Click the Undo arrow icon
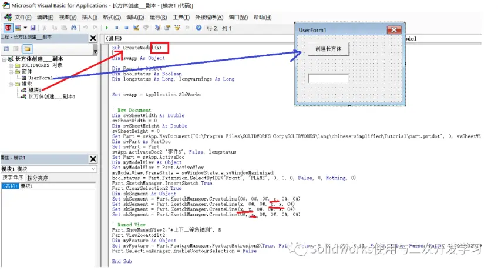The height and width of the screenshot is (270, 498). [85, 28]
